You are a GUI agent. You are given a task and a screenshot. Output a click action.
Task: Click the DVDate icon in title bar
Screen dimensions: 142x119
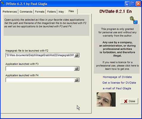click(3, 4)
